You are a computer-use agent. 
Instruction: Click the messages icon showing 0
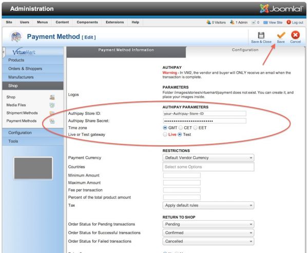point(254,23)
